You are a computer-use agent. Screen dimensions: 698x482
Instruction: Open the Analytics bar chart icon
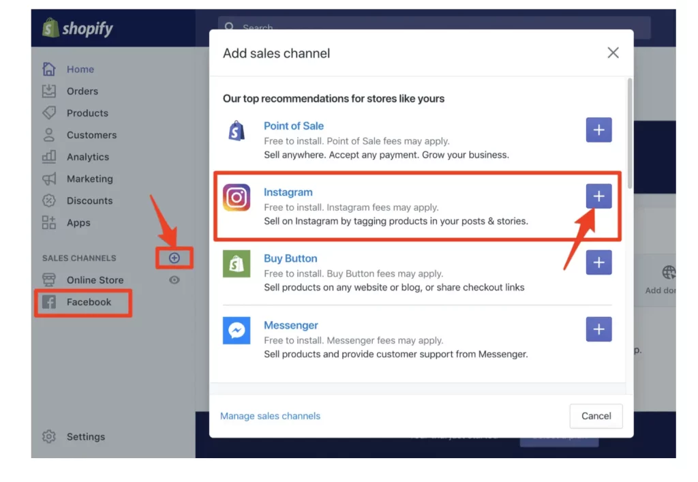tap(49, 156)
